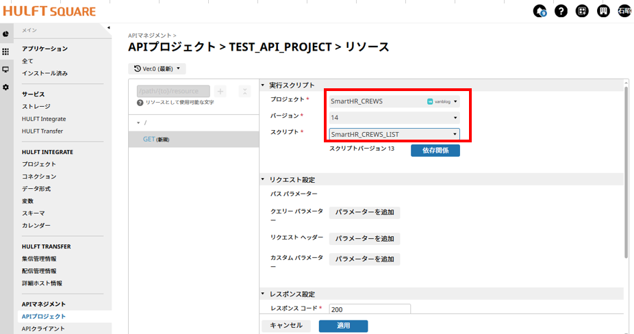Click the collapse-all icon beside path field
The width and height of the screenshot is (634, 334).
pyautogui.click(x=244, y=92)
